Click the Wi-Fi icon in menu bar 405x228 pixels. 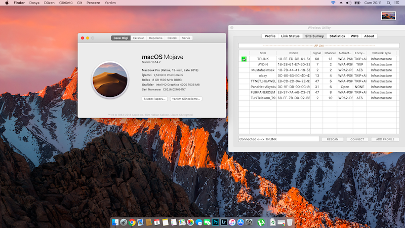pyautogui.click(x=333, y=3)
